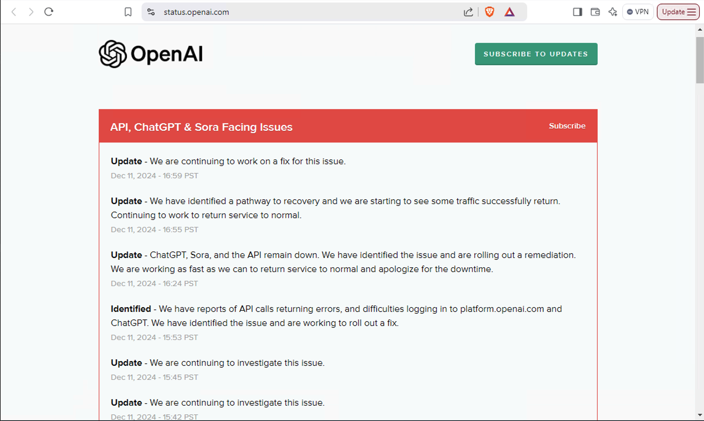
Task: Click the timestamp Dec 11, 2024 - 16:59 PST
Action: [x=154, y=176]
